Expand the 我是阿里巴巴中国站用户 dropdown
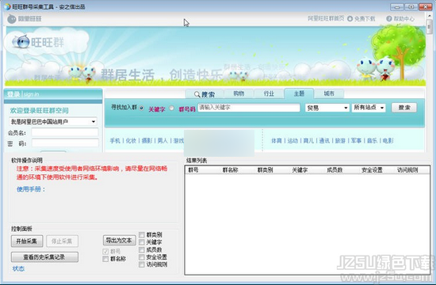Screen dimensions: 436x285 tap(53, 122)
